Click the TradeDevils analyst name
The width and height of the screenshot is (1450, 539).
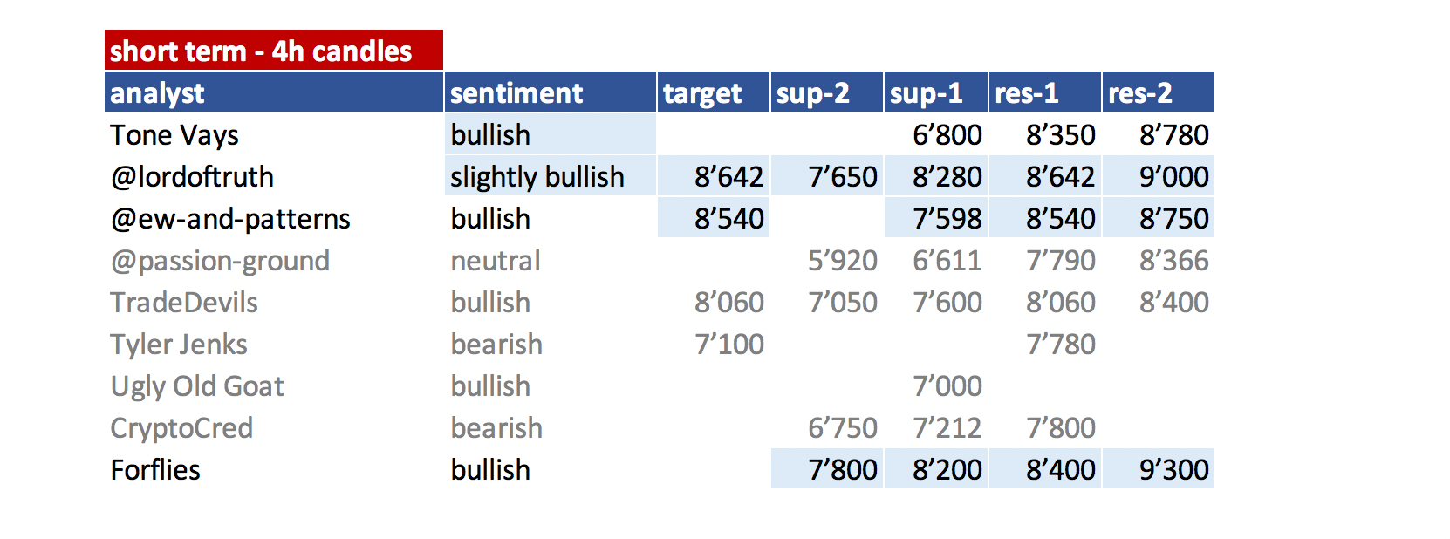[x=184, y=302]
